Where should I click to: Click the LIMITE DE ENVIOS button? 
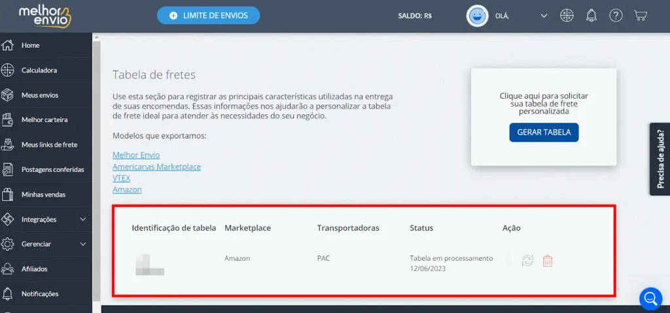[209, 16]
